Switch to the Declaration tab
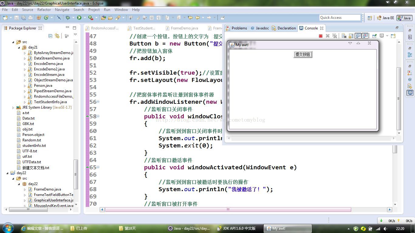 pos(284,28)
